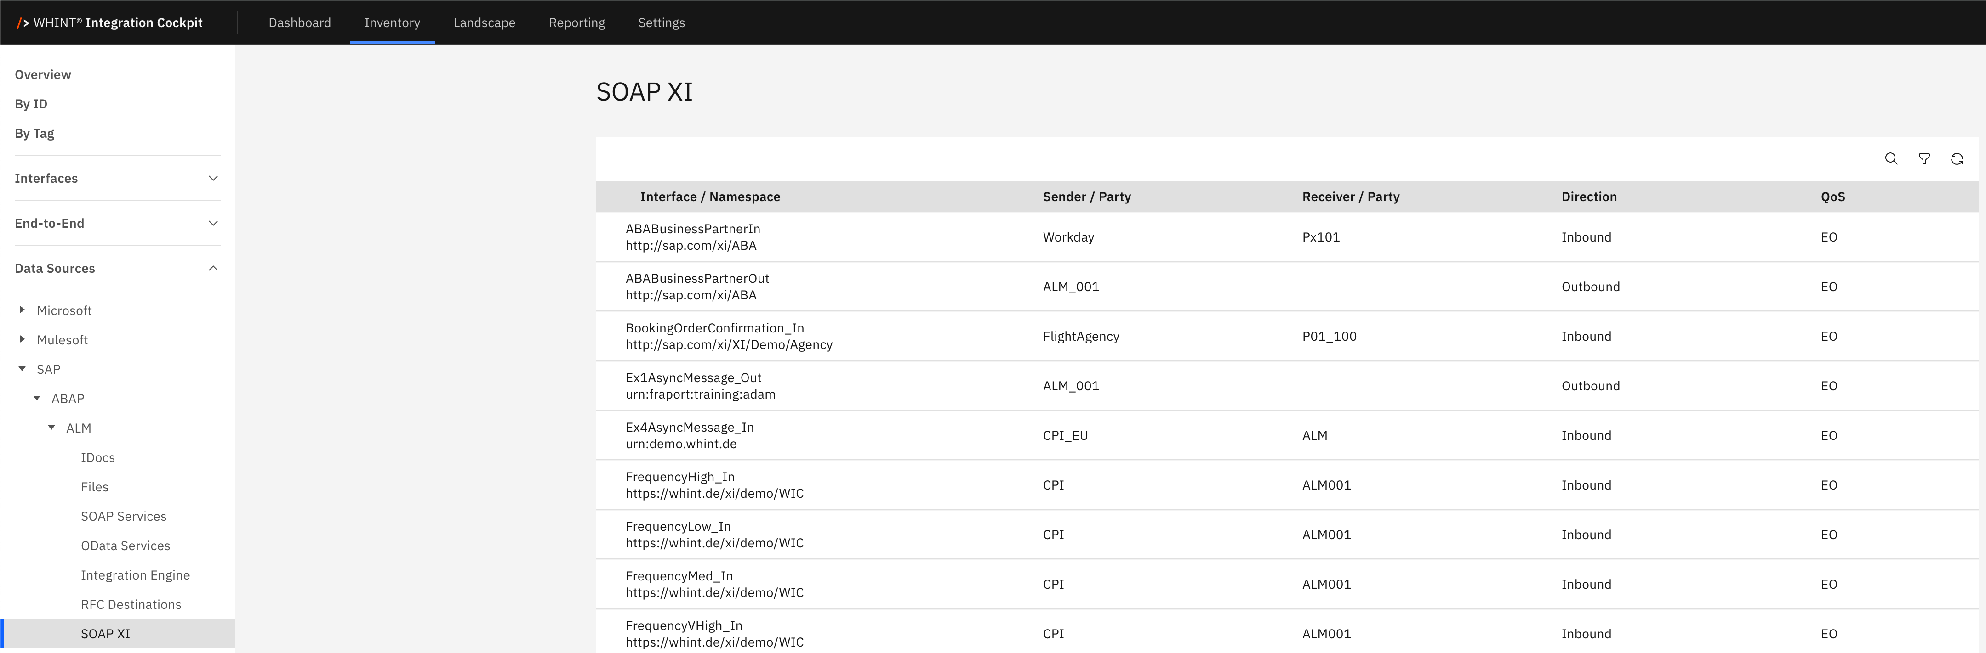Viewport: 1986px width, 653px height.
Task: Go to the Landscape tab
Action: click(x=483, y=23)
